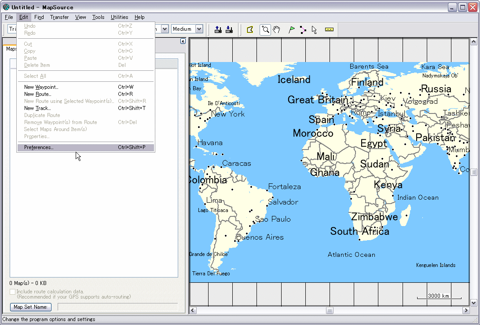The image size is (480, 325).
Task: Choose Preferences... from the Edit menu
Action: click(x=86, y=147)
